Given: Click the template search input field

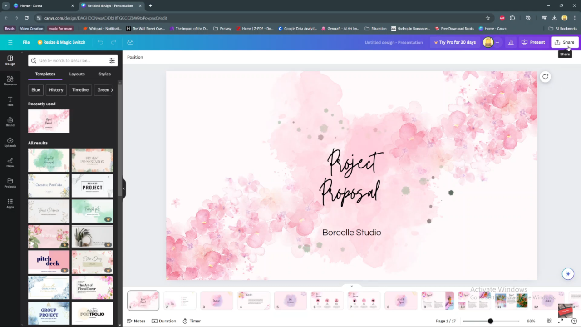Looking at the screenshot, I should coord(73,60).
